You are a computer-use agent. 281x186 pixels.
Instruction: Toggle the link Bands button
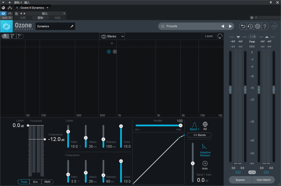(199, 135)
